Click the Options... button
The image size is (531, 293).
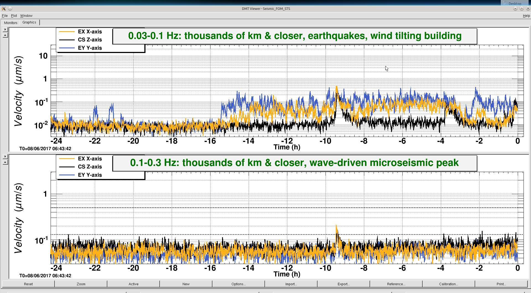click(238, 284)
